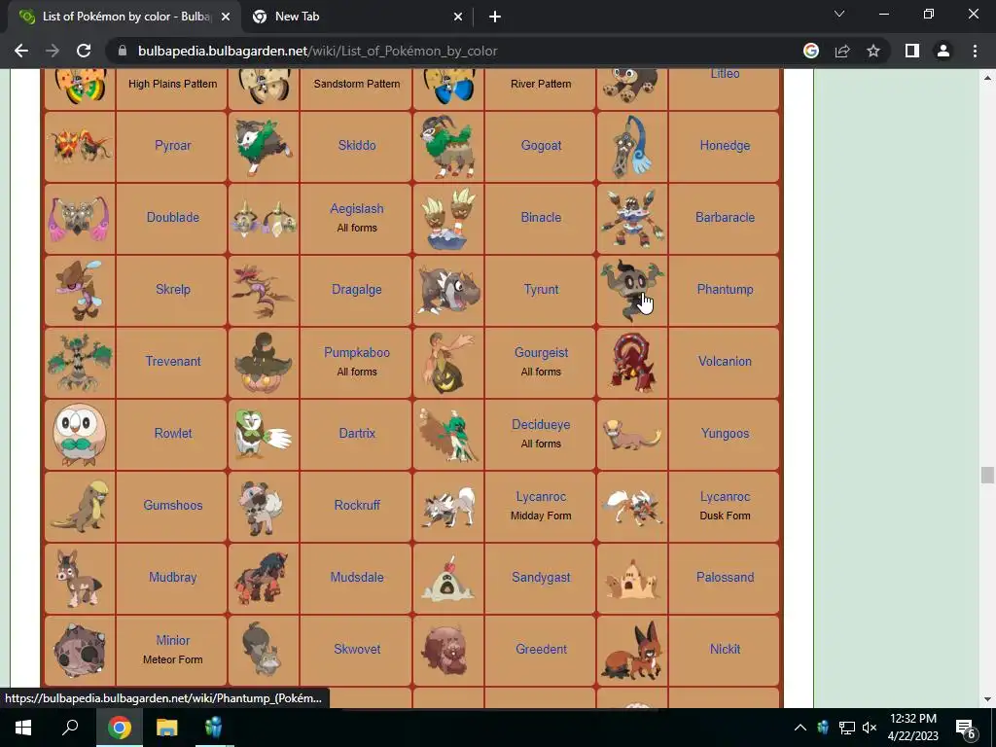Open the Volcanion link

pyautogui.click(x=725, y=361)
